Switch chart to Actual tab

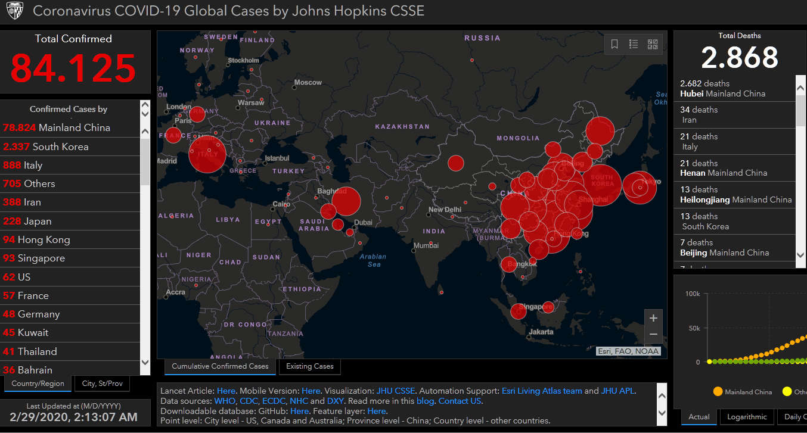699,417
